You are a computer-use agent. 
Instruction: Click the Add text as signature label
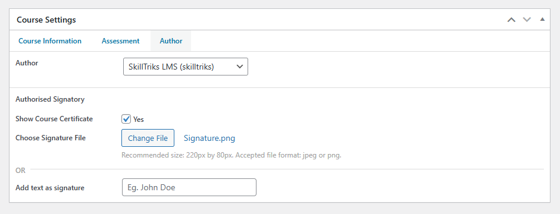pyautogui.click(x=50, y=188)
